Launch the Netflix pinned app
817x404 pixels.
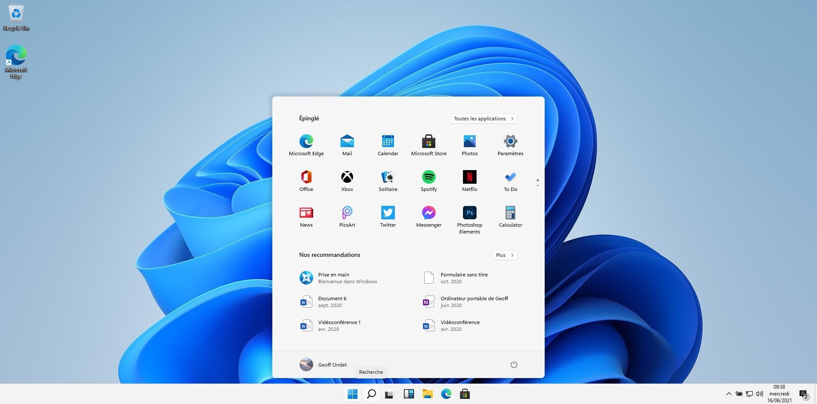coord(469,181)
